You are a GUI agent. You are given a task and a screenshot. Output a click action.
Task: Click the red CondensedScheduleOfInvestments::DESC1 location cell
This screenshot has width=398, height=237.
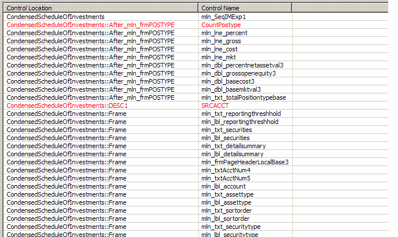[x=67, y=106]
